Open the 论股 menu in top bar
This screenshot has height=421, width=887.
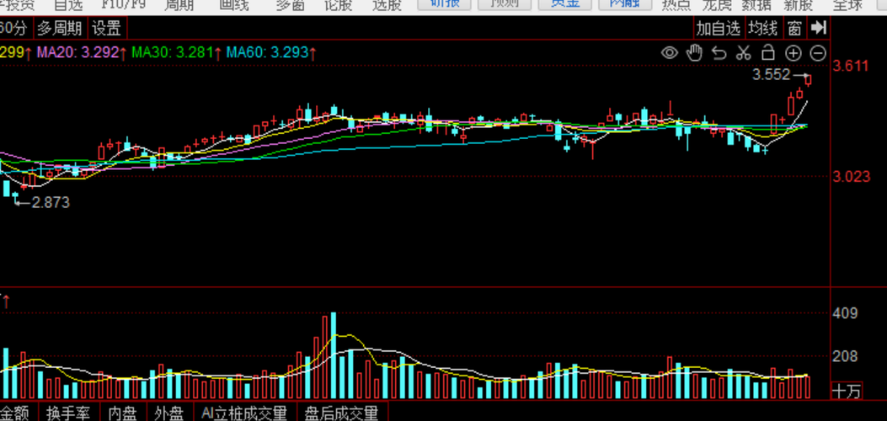click(x=339, y=5)
